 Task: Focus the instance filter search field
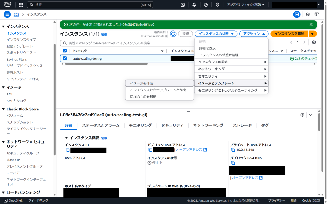(127, 43)
